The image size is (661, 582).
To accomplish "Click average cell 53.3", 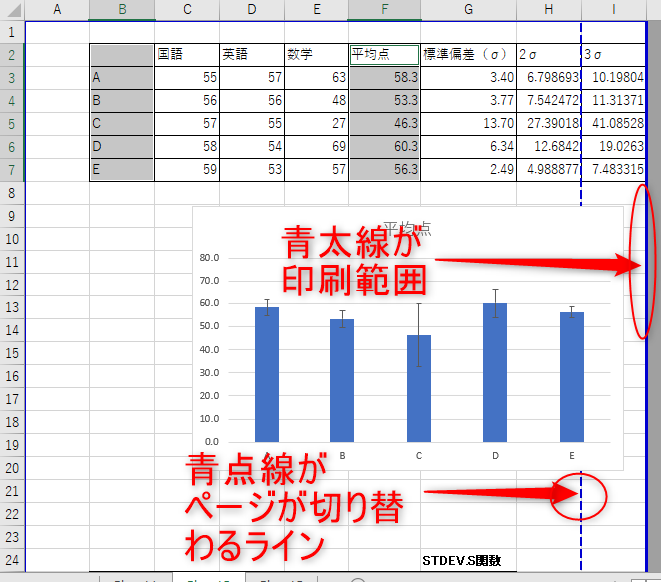I will point(384,100).
